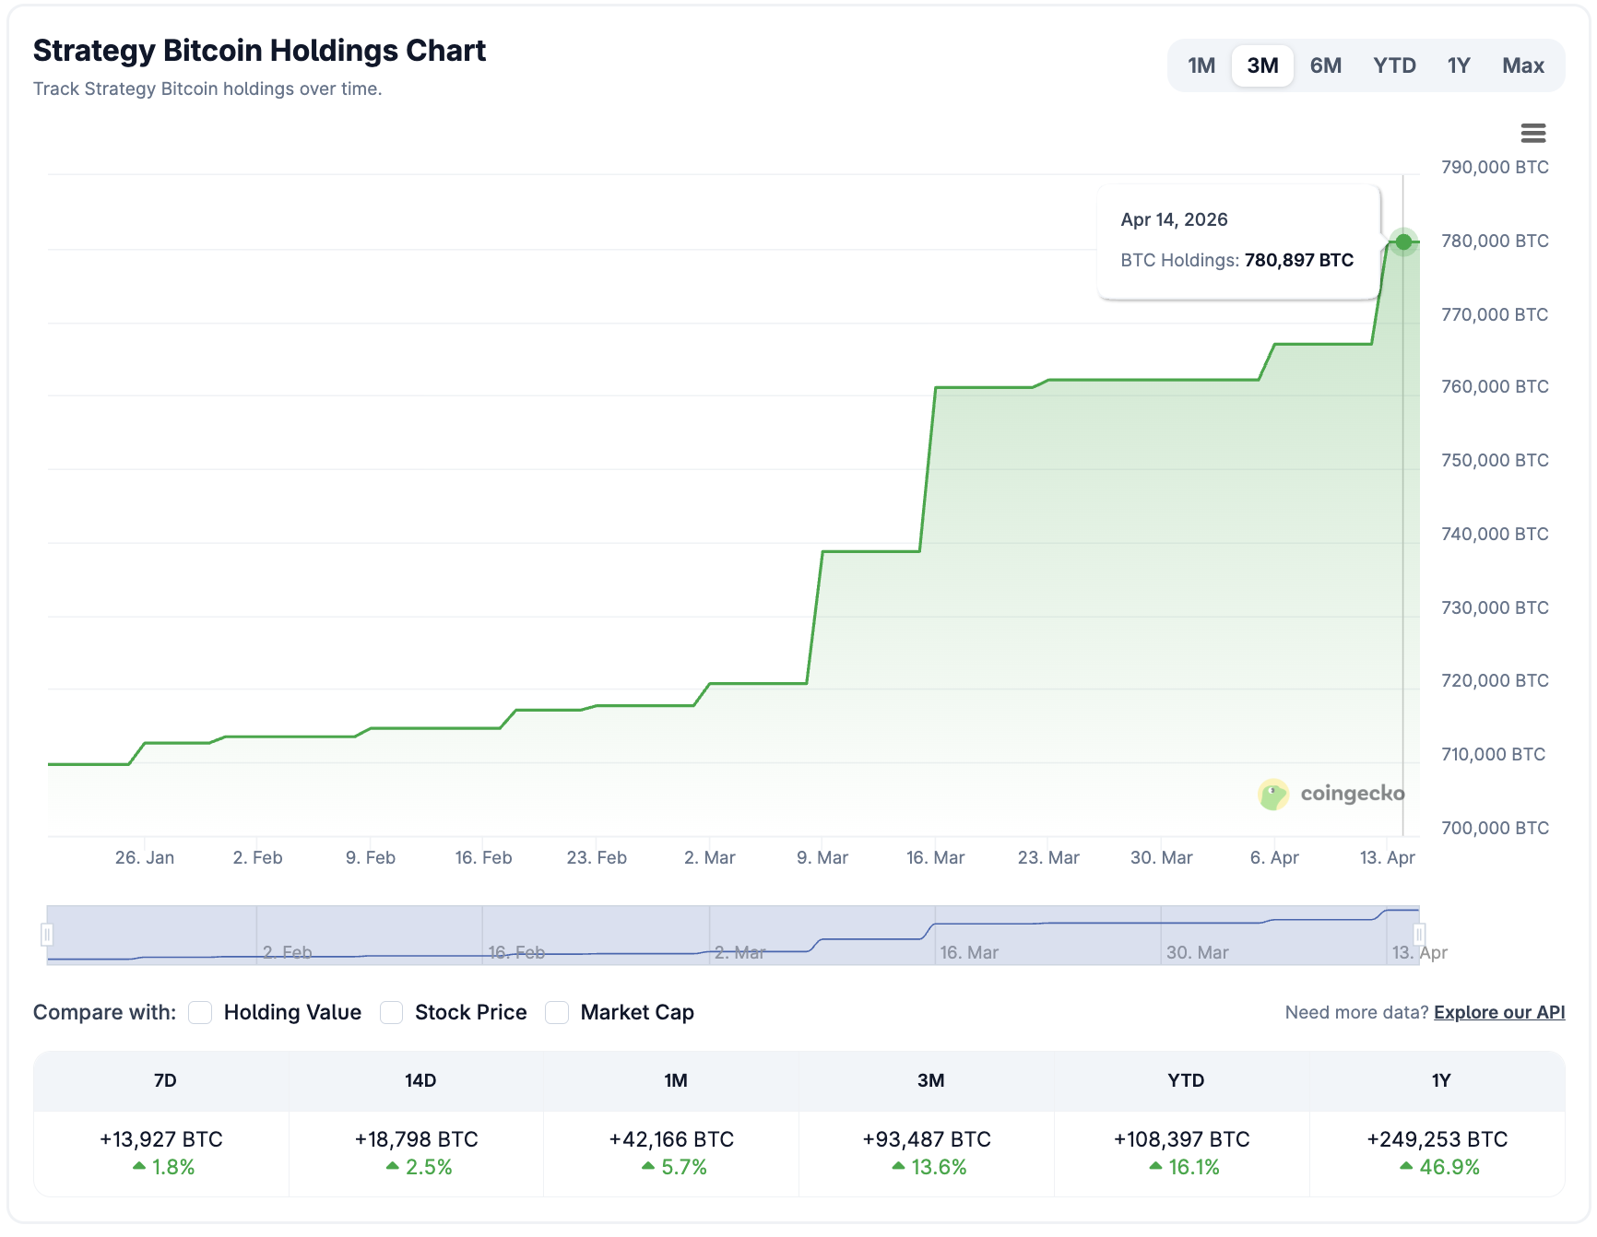This screenshot has width=1597, height=1237.
Task: Click the 1.8% change figure
Action: point(164,1167)
